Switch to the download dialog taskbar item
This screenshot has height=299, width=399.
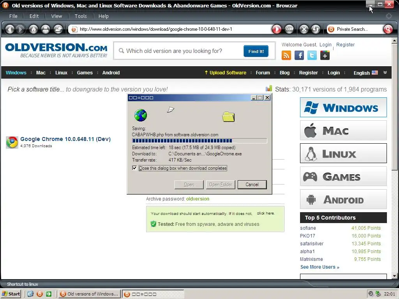click(153, 294)
